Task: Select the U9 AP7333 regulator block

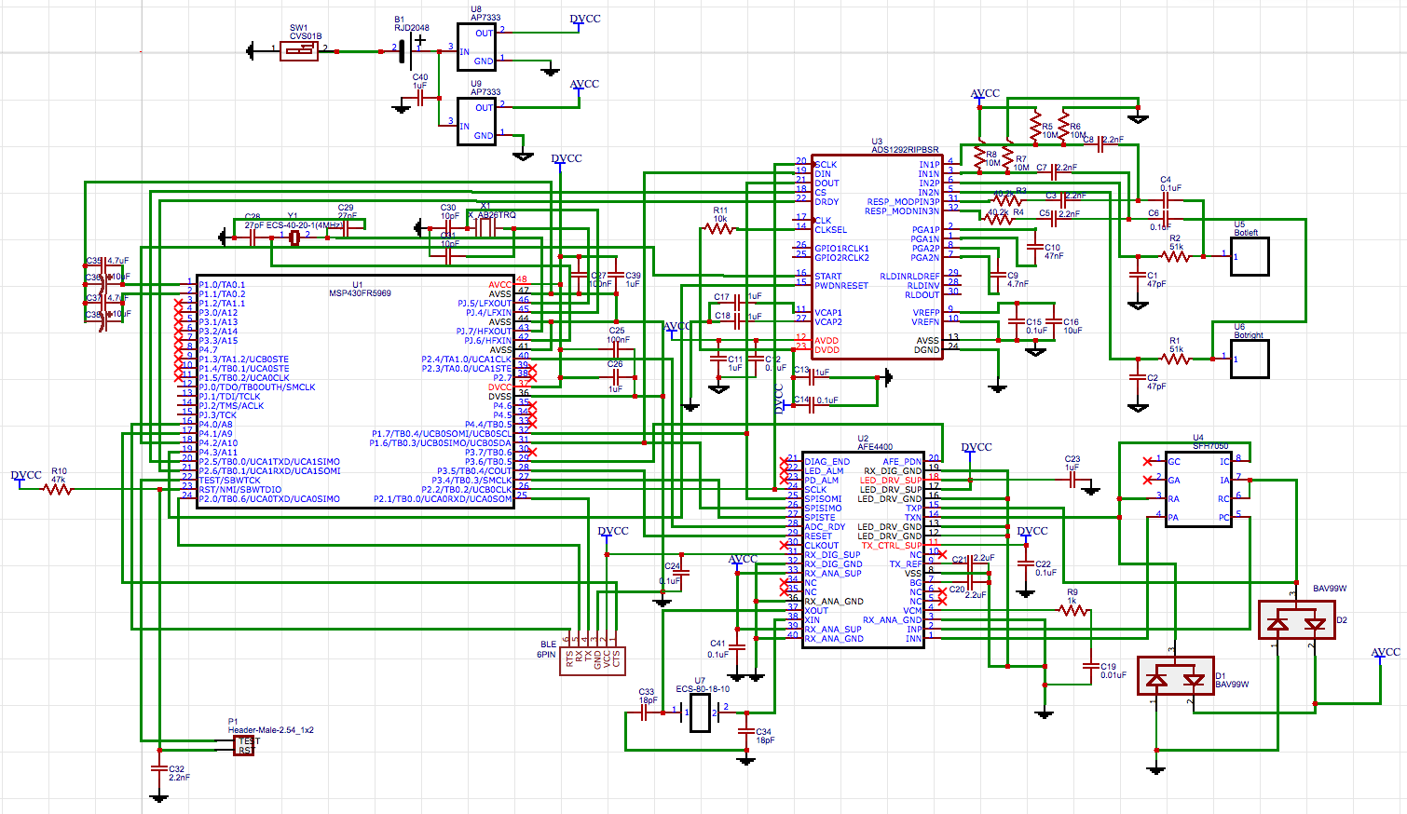Action: pyautogui.click(x=476, y=121)
